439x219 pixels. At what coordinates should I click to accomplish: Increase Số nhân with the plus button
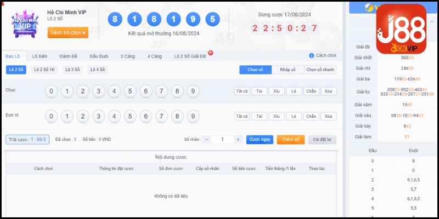[x=238, y=140]
